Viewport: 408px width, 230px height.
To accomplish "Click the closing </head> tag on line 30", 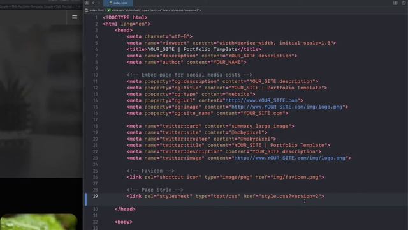I will coord(125,209).
